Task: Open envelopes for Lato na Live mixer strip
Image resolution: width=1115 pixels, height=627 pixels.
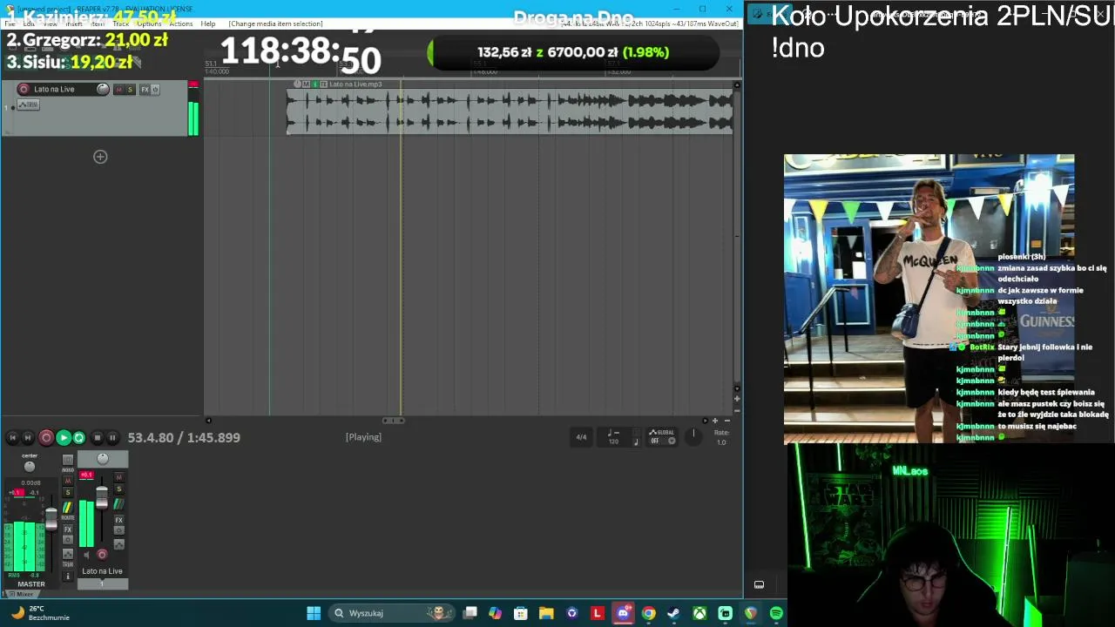Action: [119, 544]
